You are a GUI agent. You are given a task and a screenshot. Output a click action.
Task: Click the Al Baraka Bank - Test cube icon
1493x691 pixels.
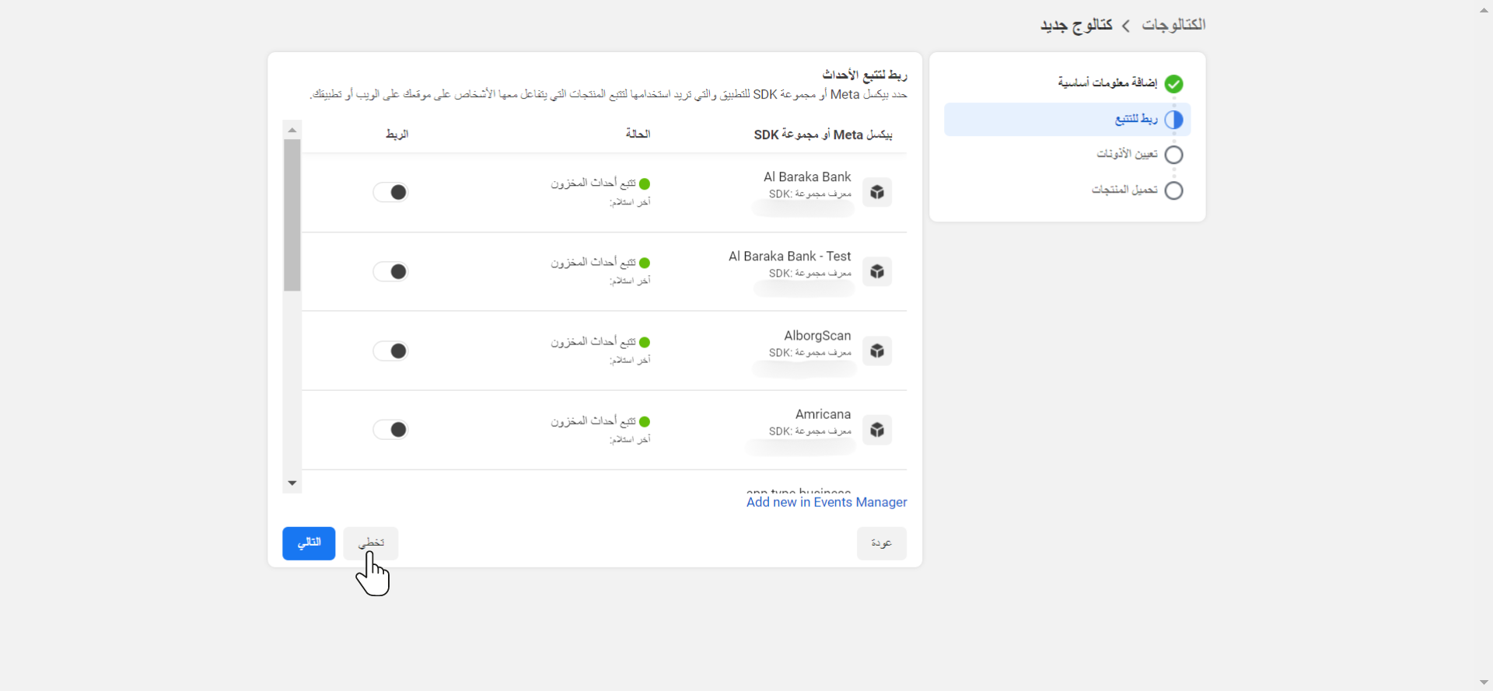[x=877, y=271]
